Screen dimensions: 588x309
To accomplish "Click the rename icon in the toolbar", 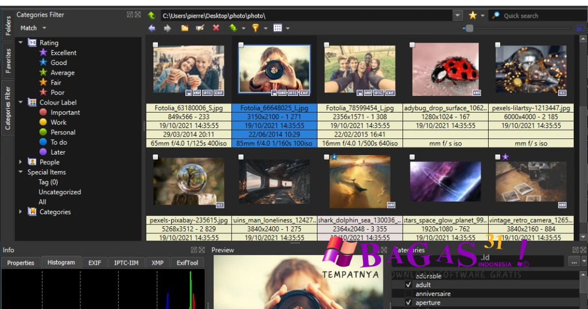I will pyautogui.click(x=200, y=28).
